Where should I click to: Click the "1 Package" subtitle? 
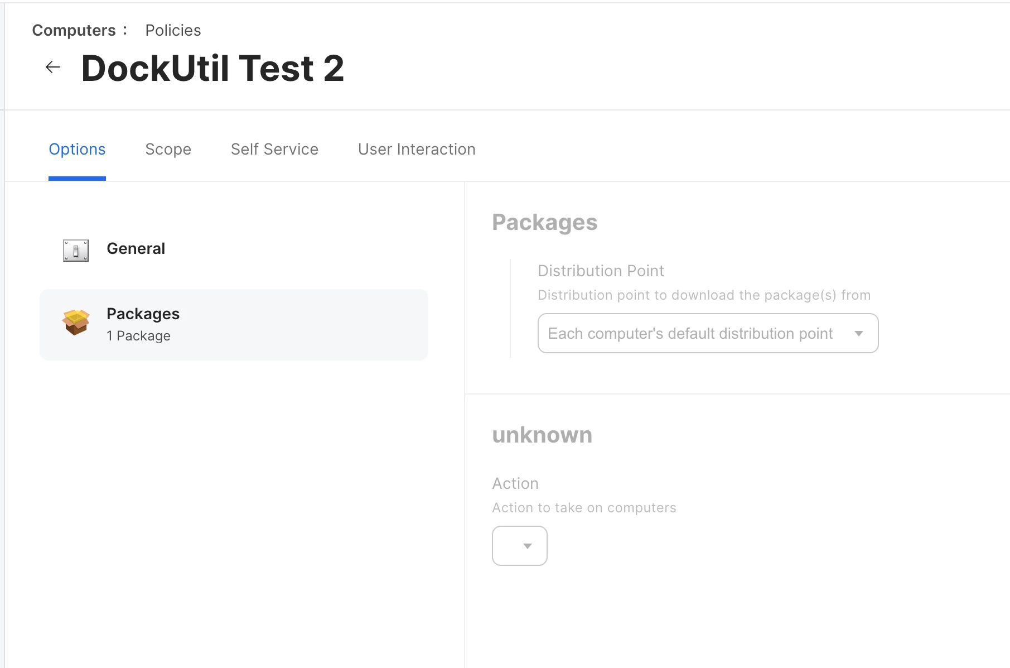point(138,336)
